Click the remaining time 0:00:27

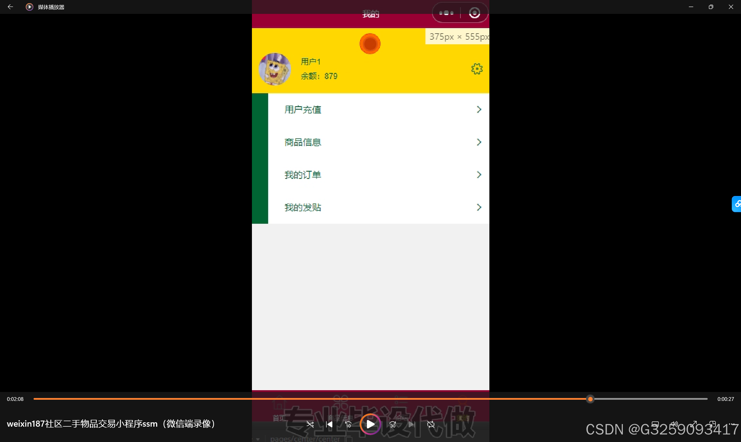(x=725, y=399)
